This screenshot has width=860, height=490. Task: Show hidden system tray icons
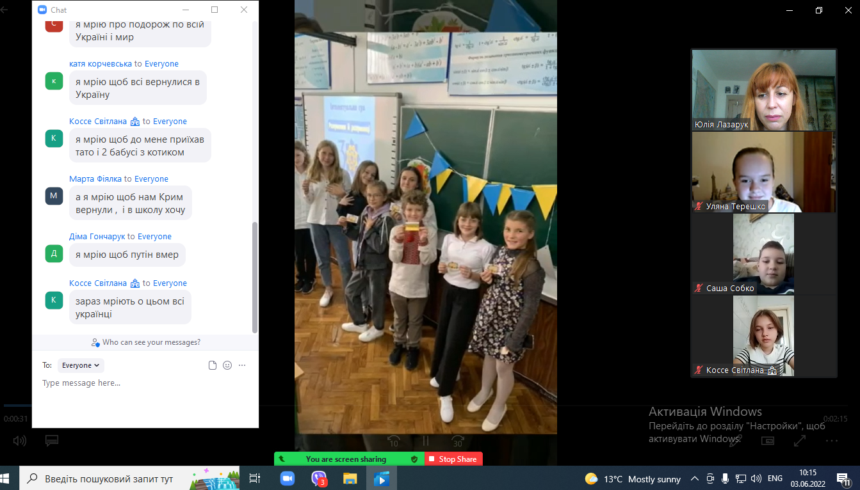(695, 478)
